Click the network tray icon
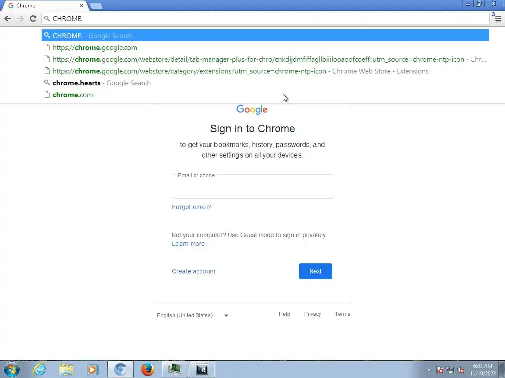Screen dimensions: 505x378 pyautogui.click(x=450, y=370)
